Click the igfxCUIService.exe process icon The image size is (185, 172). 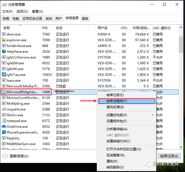[4, 57]
